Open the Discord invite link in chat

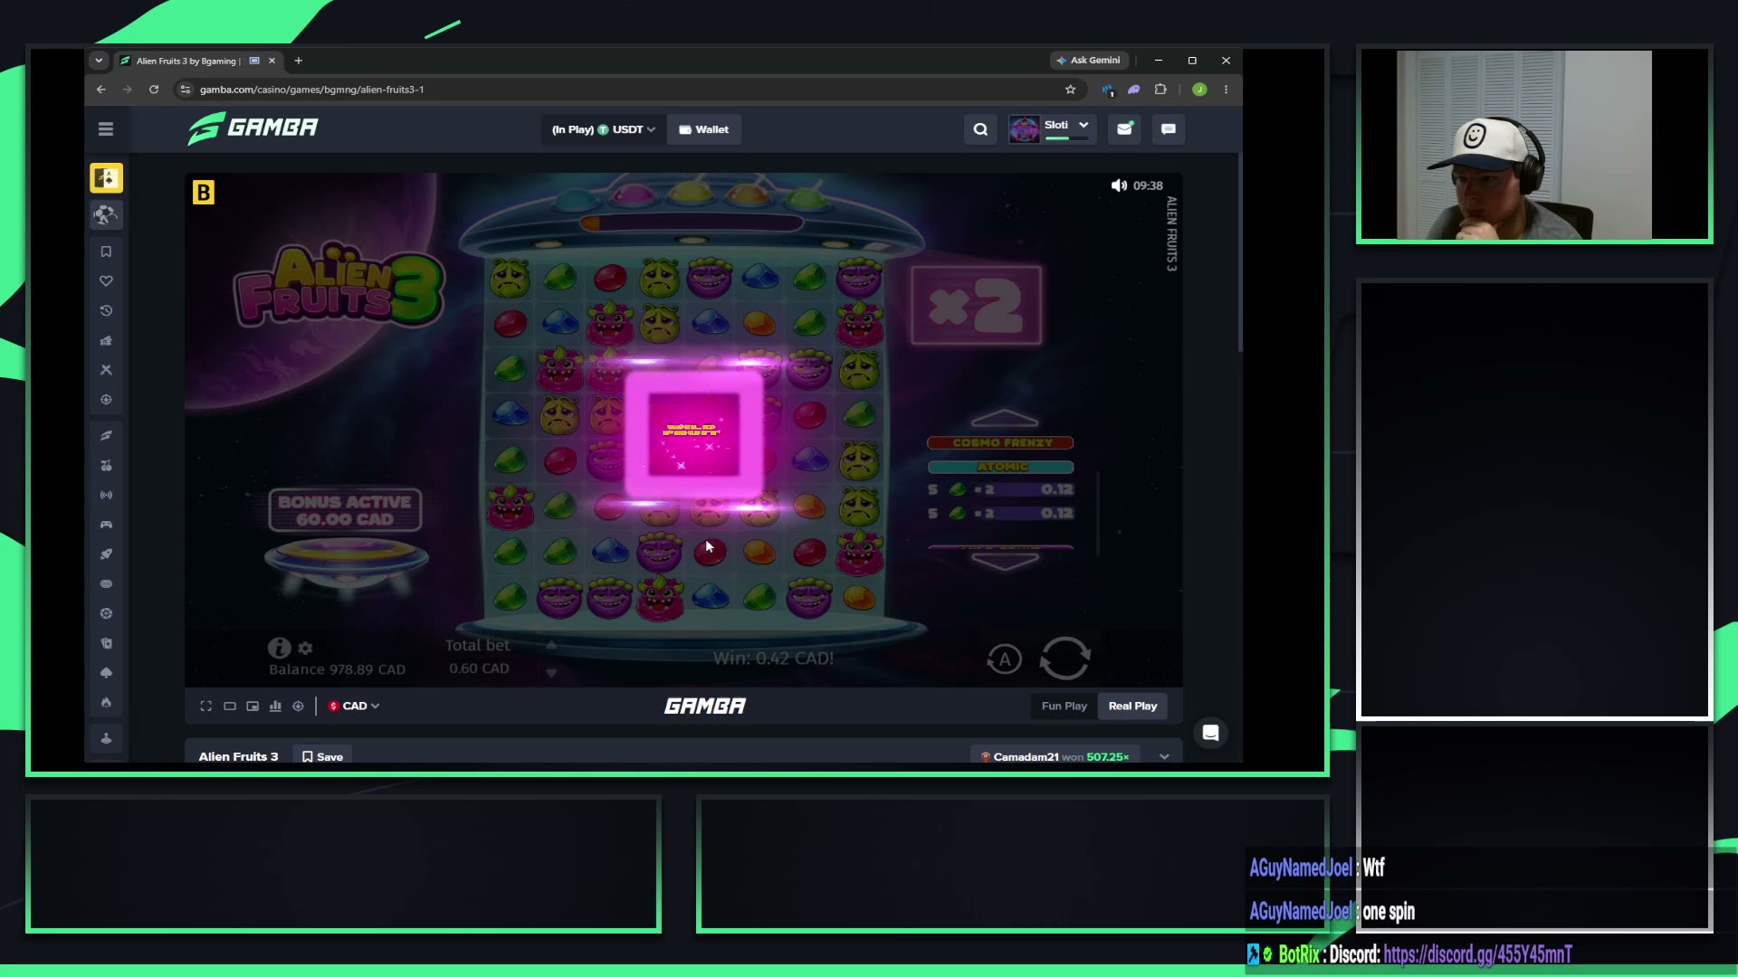point(1477,954)
